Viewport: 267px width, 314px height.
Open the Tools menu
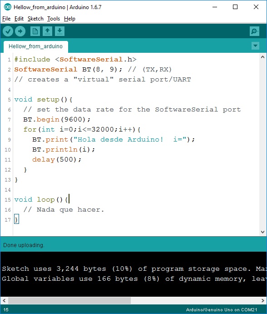(x=54, y=19)
